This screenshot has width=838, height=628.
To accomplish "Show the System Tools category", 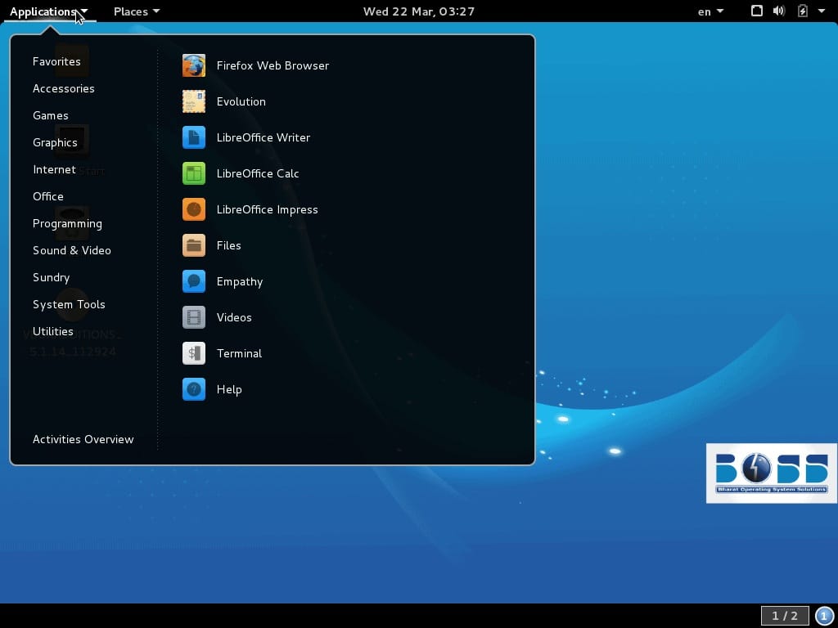I will [x=69, y=304].
